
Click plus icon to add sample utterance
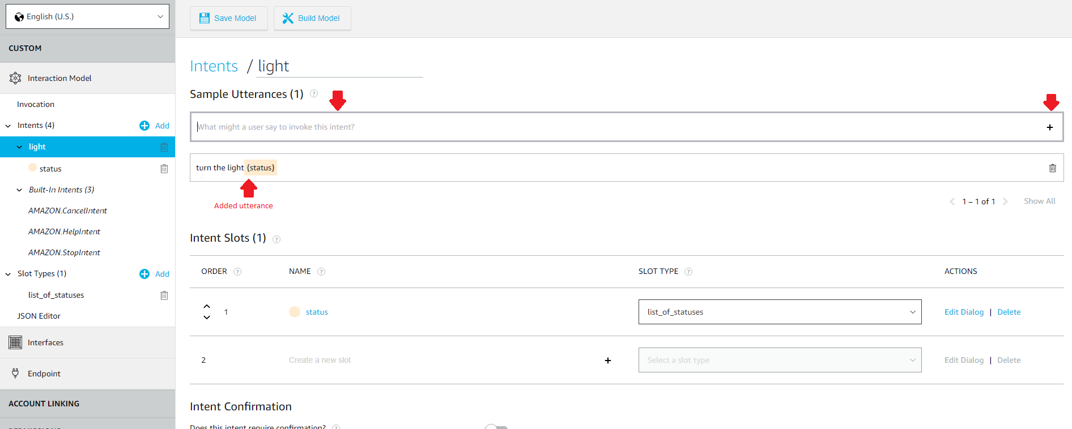pyautogui.click(x=1050, y=127)
